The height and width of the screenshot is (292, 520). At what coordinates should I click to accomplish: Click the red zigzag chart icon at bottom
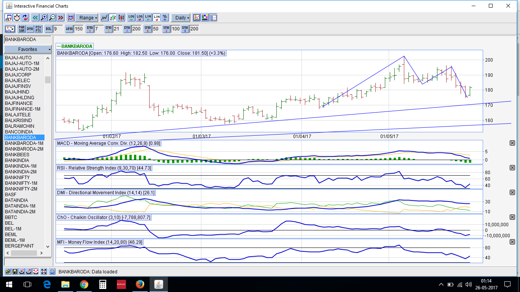pos(35,271)
